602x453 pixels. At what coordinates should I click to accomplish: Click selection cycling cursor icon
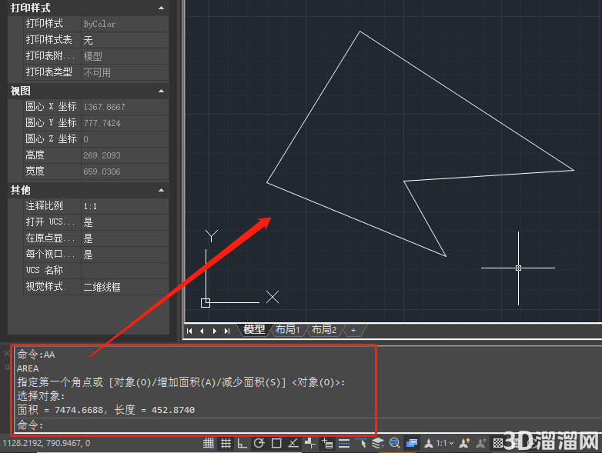361,444
